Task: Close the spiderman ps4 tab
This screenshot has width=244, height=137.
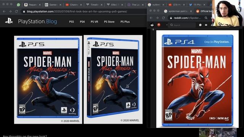Action: [191, 11]
